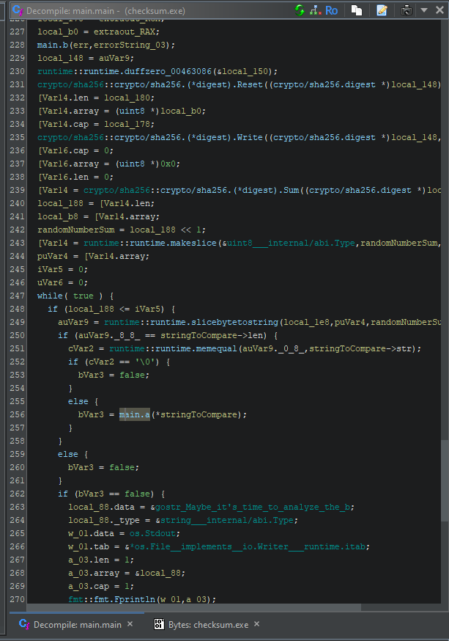
Task: Open the data flow graph icon
Action: pos(314,10)
